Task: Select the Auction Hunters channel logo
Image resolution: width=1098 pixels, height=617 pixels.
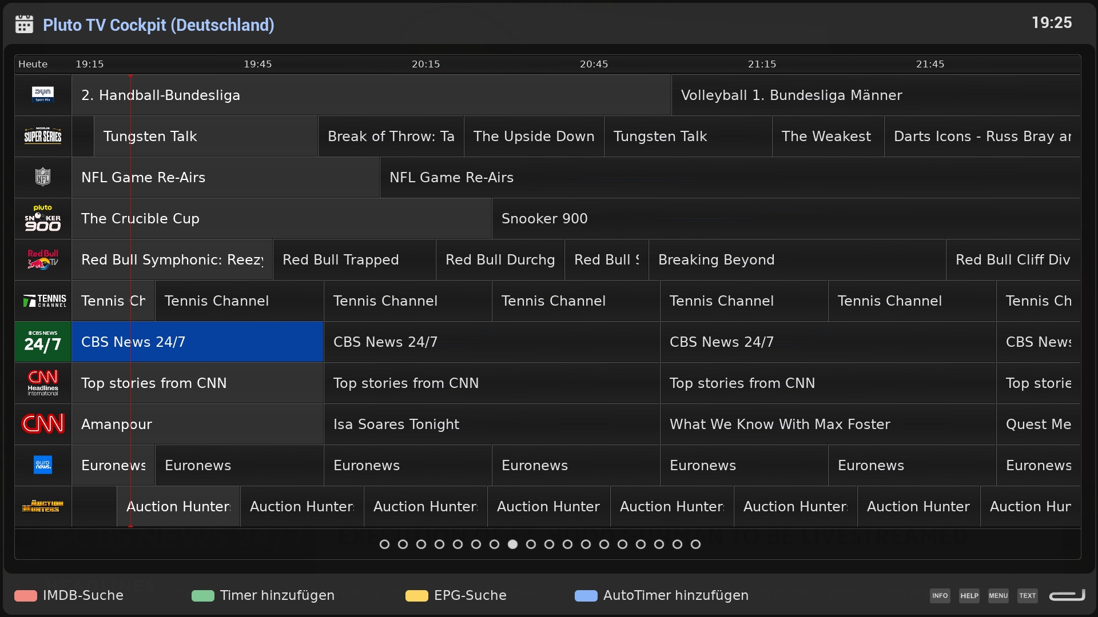Action: pos(43,506)
